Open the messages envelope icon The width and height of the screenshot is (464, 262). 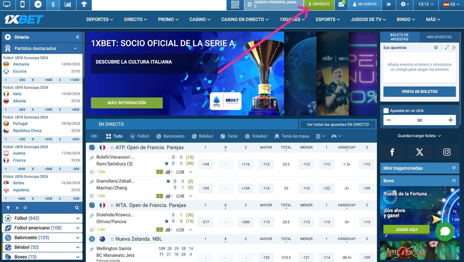(x=341, y=5)
